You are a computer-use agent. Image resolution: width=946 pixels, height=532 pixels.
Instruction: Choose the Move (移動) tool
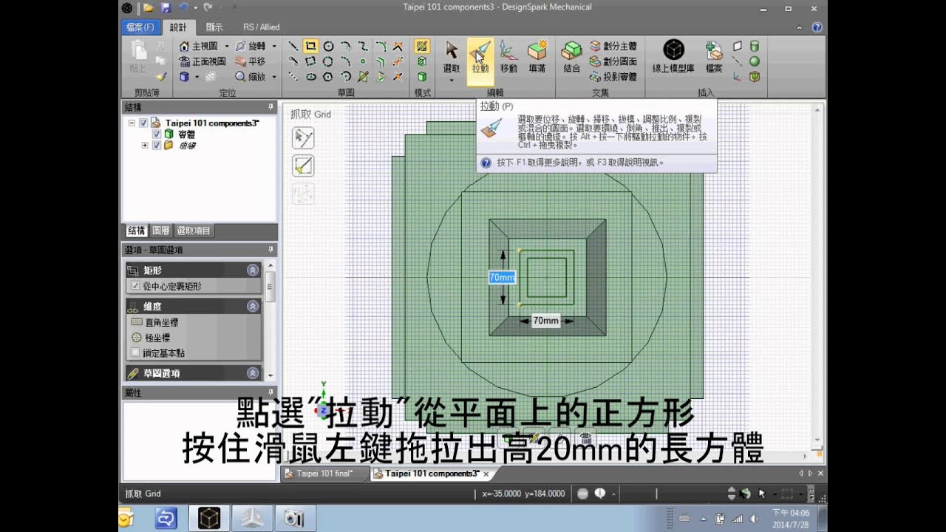click(x=508, y=58)
